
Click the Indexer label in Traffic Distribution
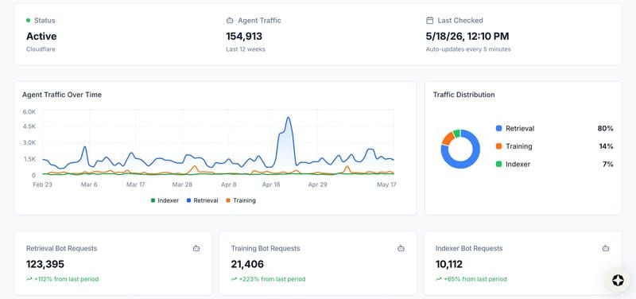click(518, 165)
